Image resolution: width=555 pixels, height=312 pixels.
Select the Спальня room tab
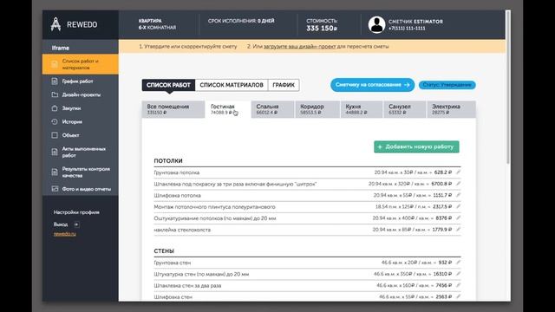tap(272, 109)
